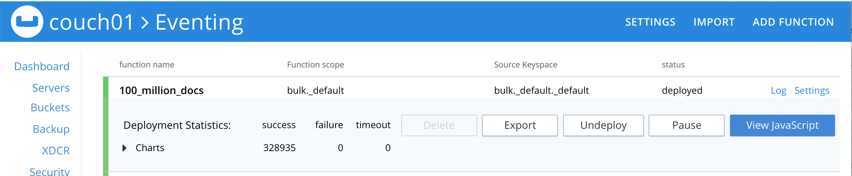Open Settings for the 100_million_docs function
This screenshot has width=852, height=176.
(x=812, y=90)
